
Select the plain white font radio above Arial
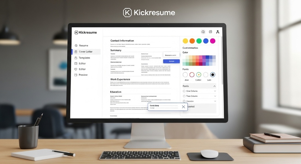(185, 75)
